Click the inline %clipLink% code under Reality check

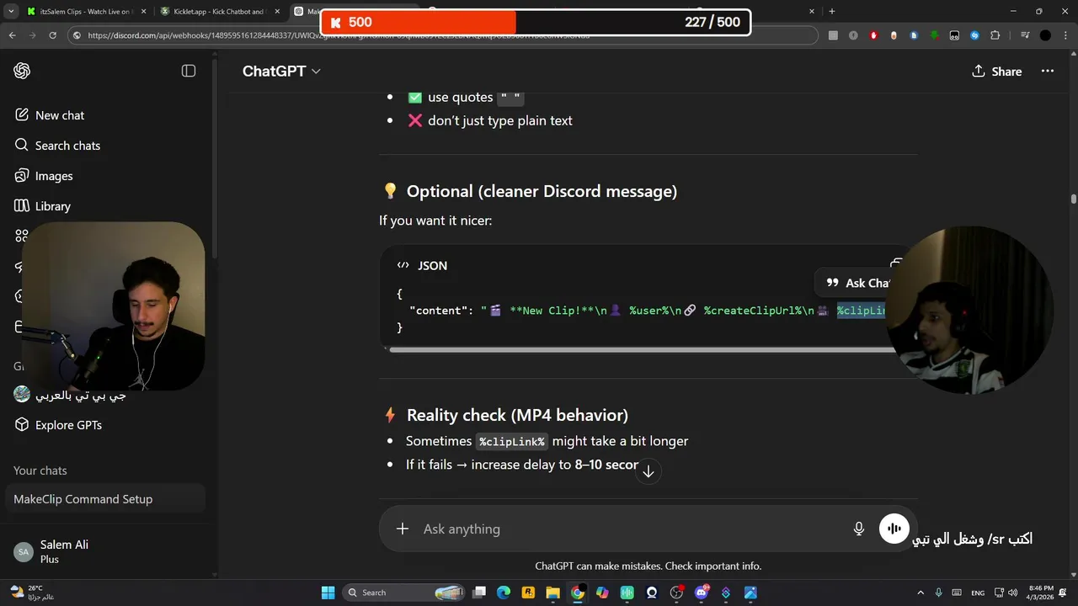tap(512, 441)
